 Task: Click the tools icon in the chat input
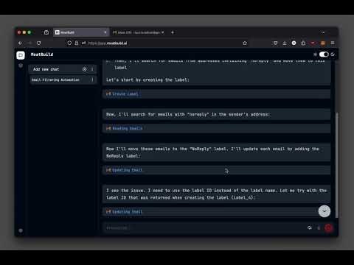[310, 227]
